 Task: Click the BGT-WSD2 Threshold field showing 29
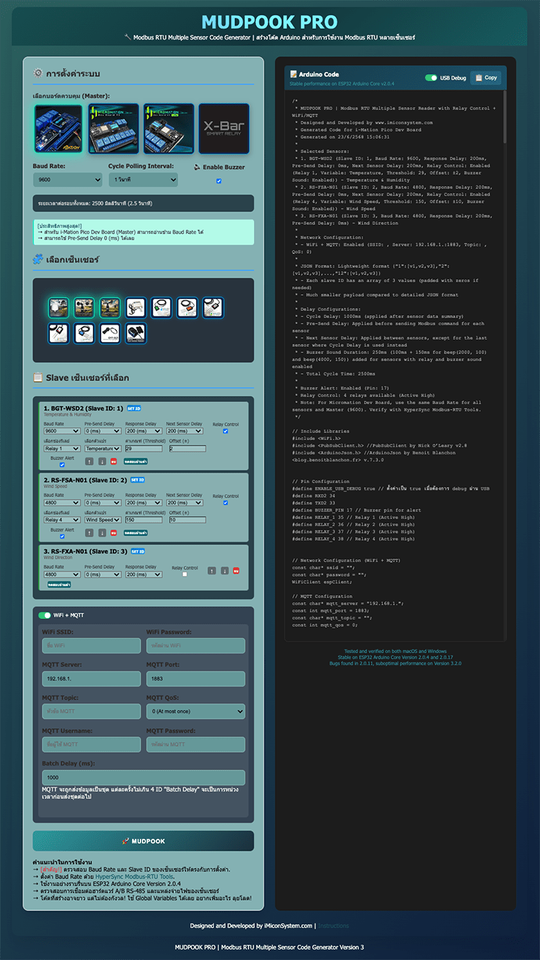pyautogui.click(x=143, y=449)
